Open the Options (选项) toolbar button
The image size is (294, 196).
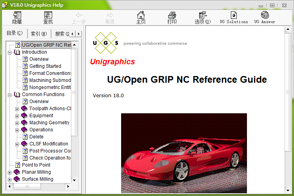[x=202, y=18]
